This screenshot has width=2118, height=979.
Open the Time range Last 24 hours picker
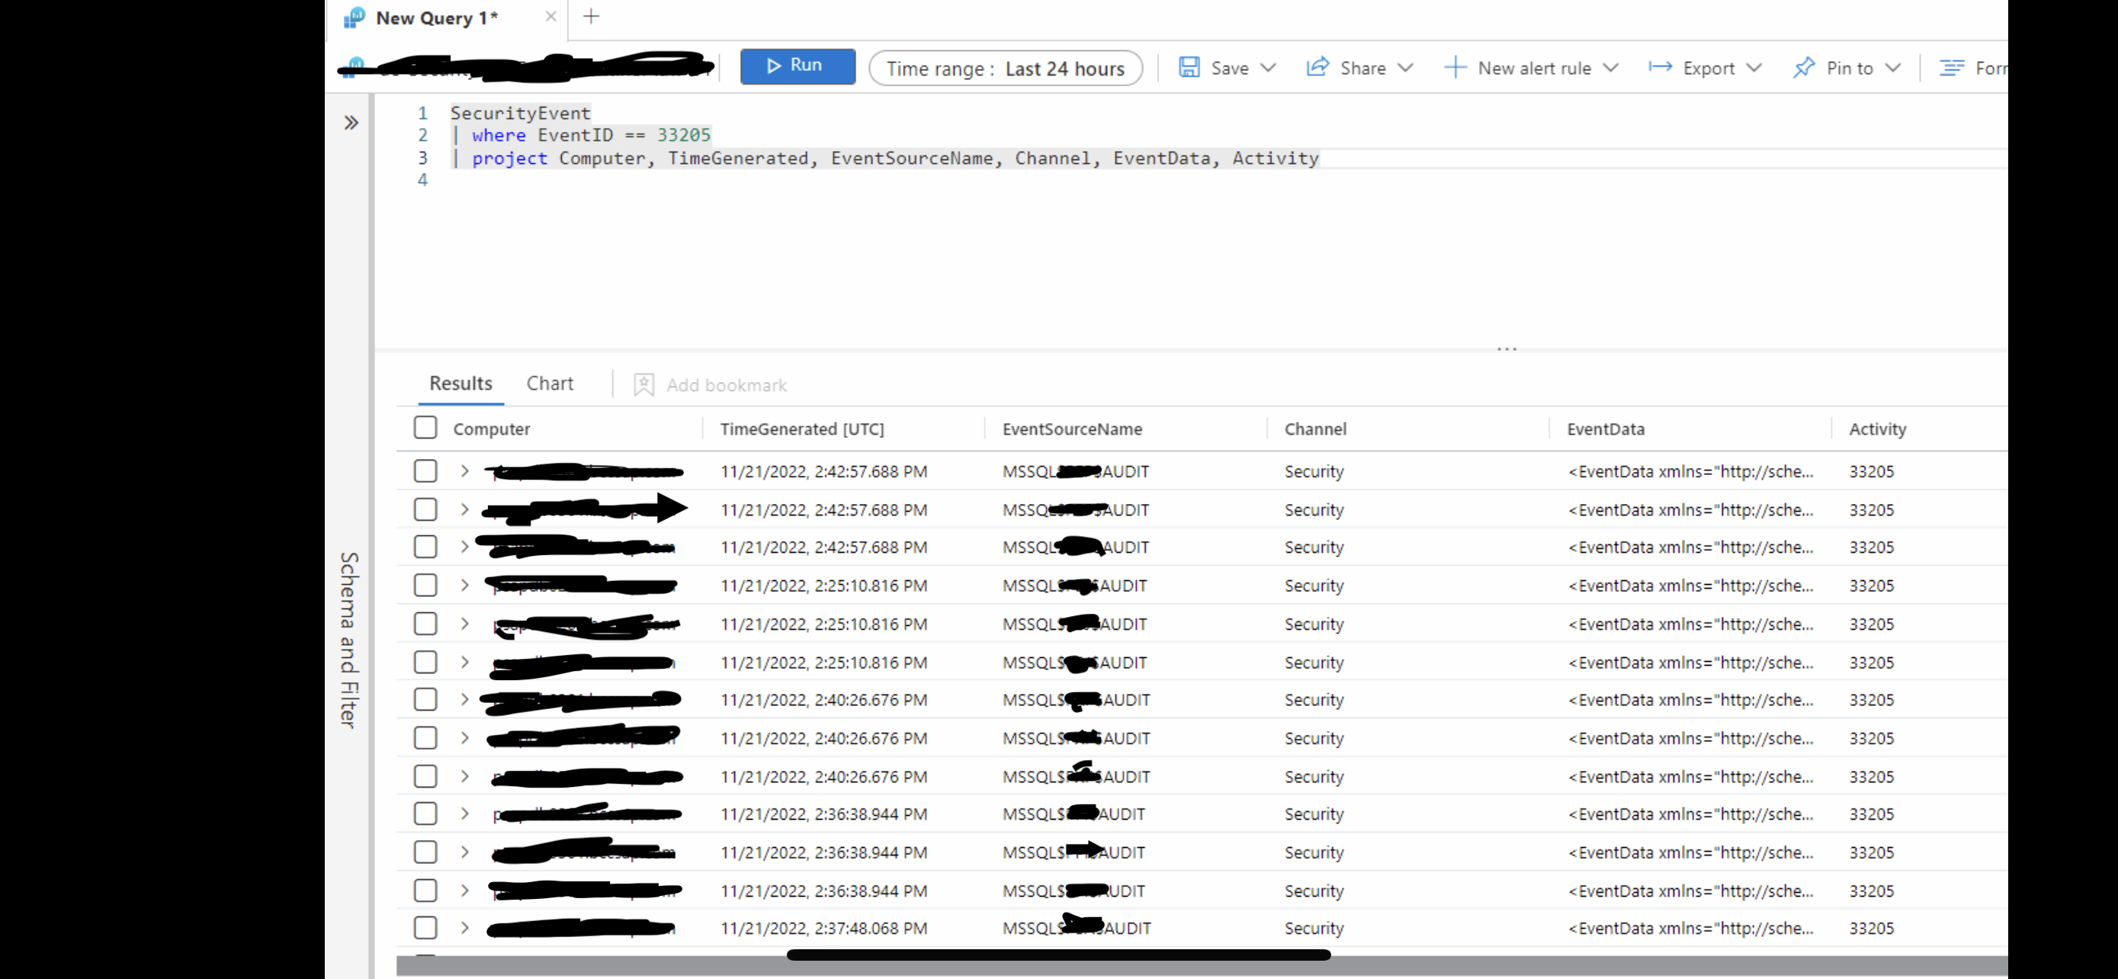(1005, 68)
